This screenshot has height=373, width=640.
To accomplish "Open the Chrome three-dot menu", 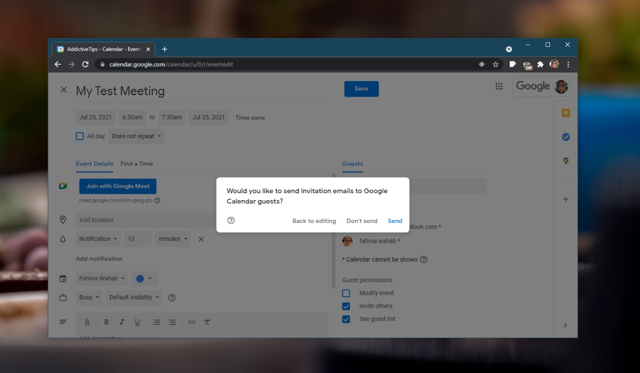I will click(568, 64).
